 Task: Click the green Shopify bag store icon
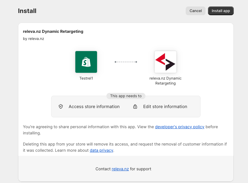point(86,62)
